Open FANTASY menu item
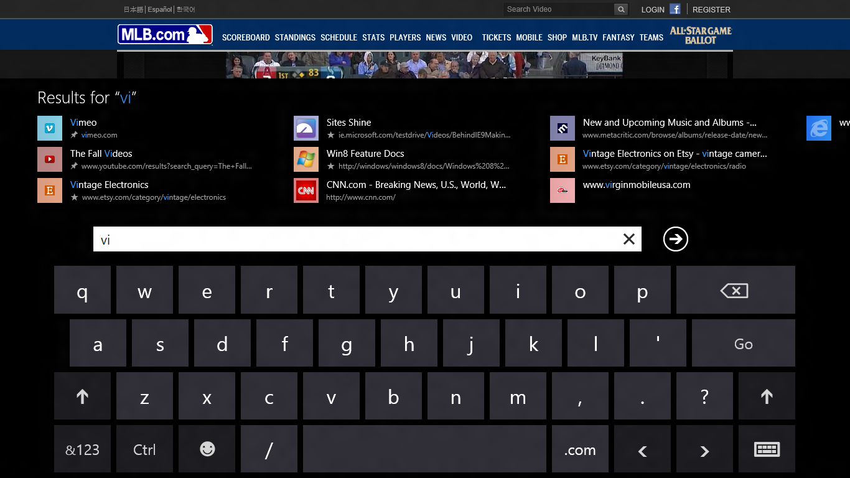Image resolution: width=850 pixels, height=478 pixels. (x=619, y=37)
